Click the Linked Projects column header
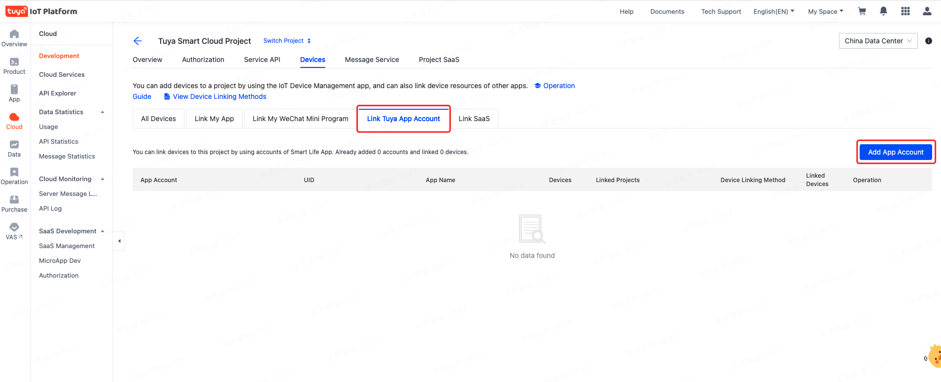The width and height of the screenshot is (941, 382). click(x=618, y=180)
